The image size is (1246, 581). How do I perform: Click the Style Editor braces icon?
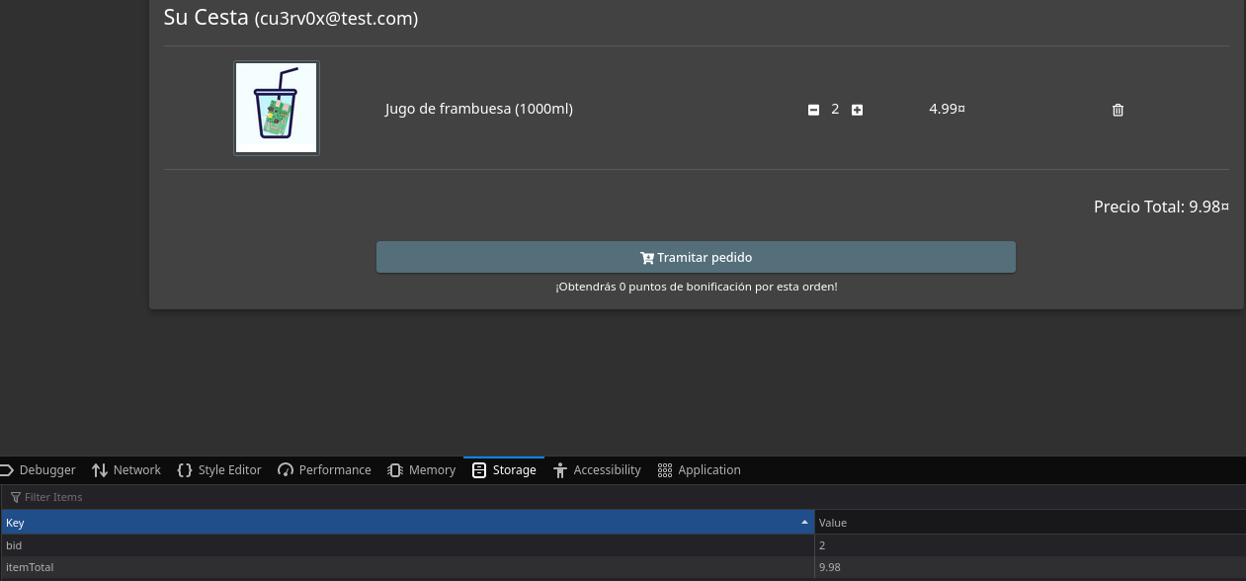coord(185,469)
